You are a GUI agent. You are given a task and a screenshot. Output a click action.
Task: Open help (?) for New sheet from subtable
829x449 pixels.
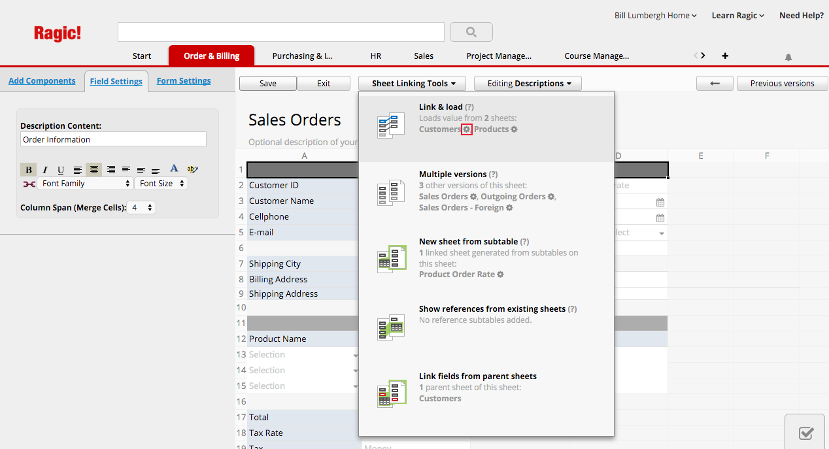pos(525,242)
